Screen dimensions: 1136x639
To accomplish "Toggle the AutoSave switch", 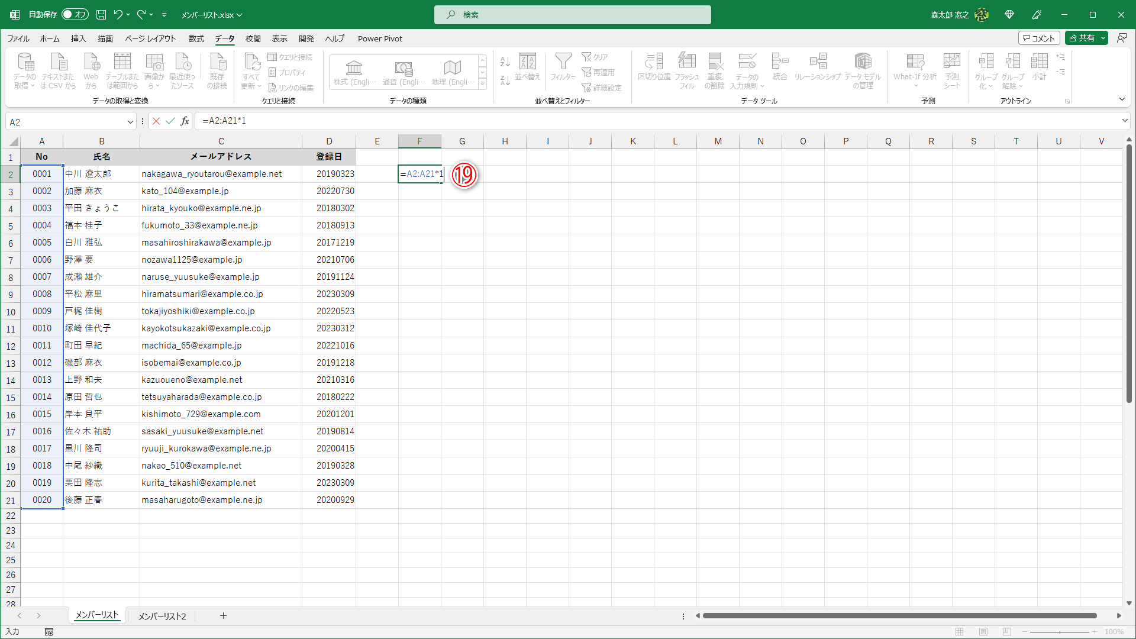I will [x=75, y=15].
